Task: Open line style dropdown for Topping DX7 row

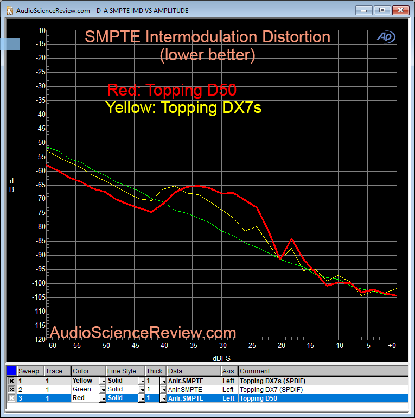Action: [x=142, y=390]
